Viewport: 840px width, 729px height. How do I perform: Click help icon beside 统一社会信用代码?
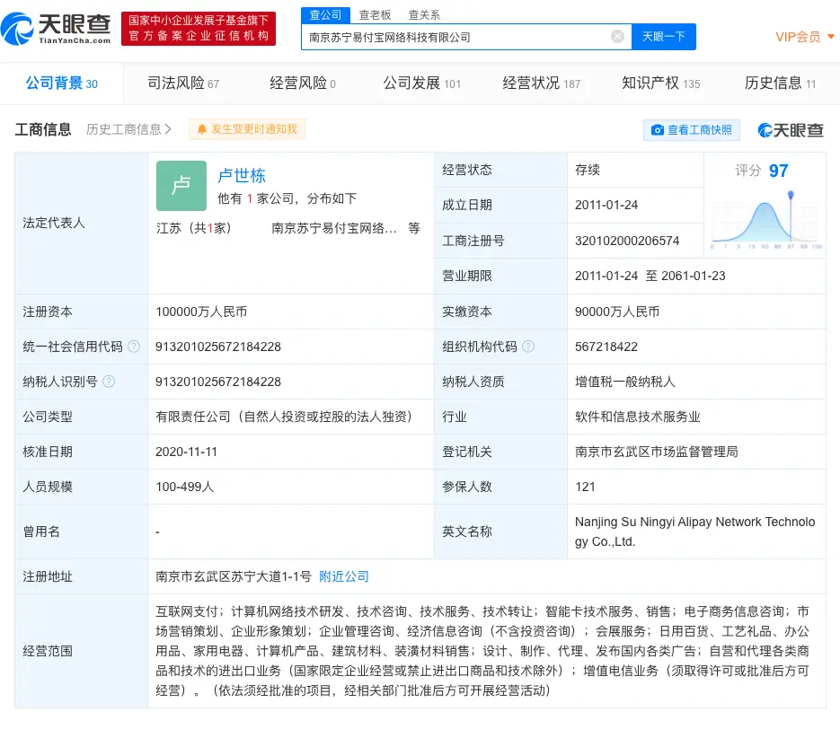(x=134, y=347)
